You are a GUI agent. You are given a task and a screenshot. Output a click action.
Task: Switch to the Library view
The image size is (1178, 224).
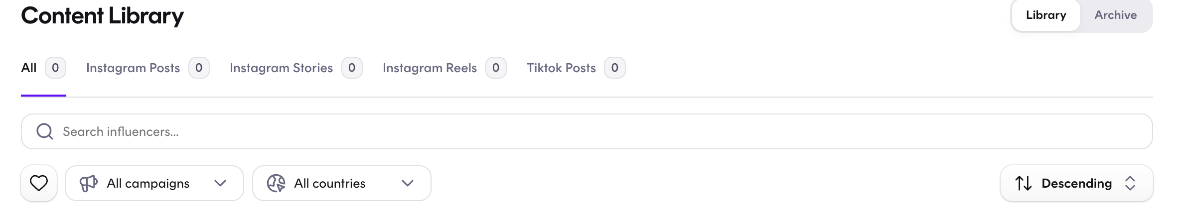[1046, 15]
